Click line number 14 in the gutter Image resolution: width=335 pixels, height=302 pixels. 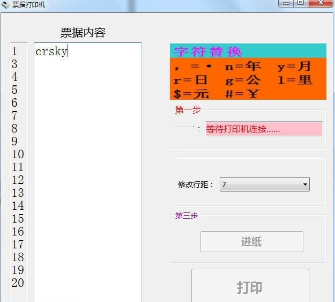[18, 205]
